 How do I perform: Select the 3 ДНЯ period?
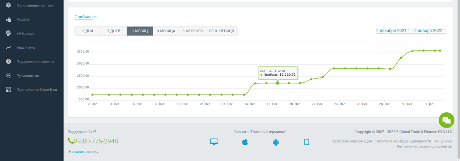[88, 31]
